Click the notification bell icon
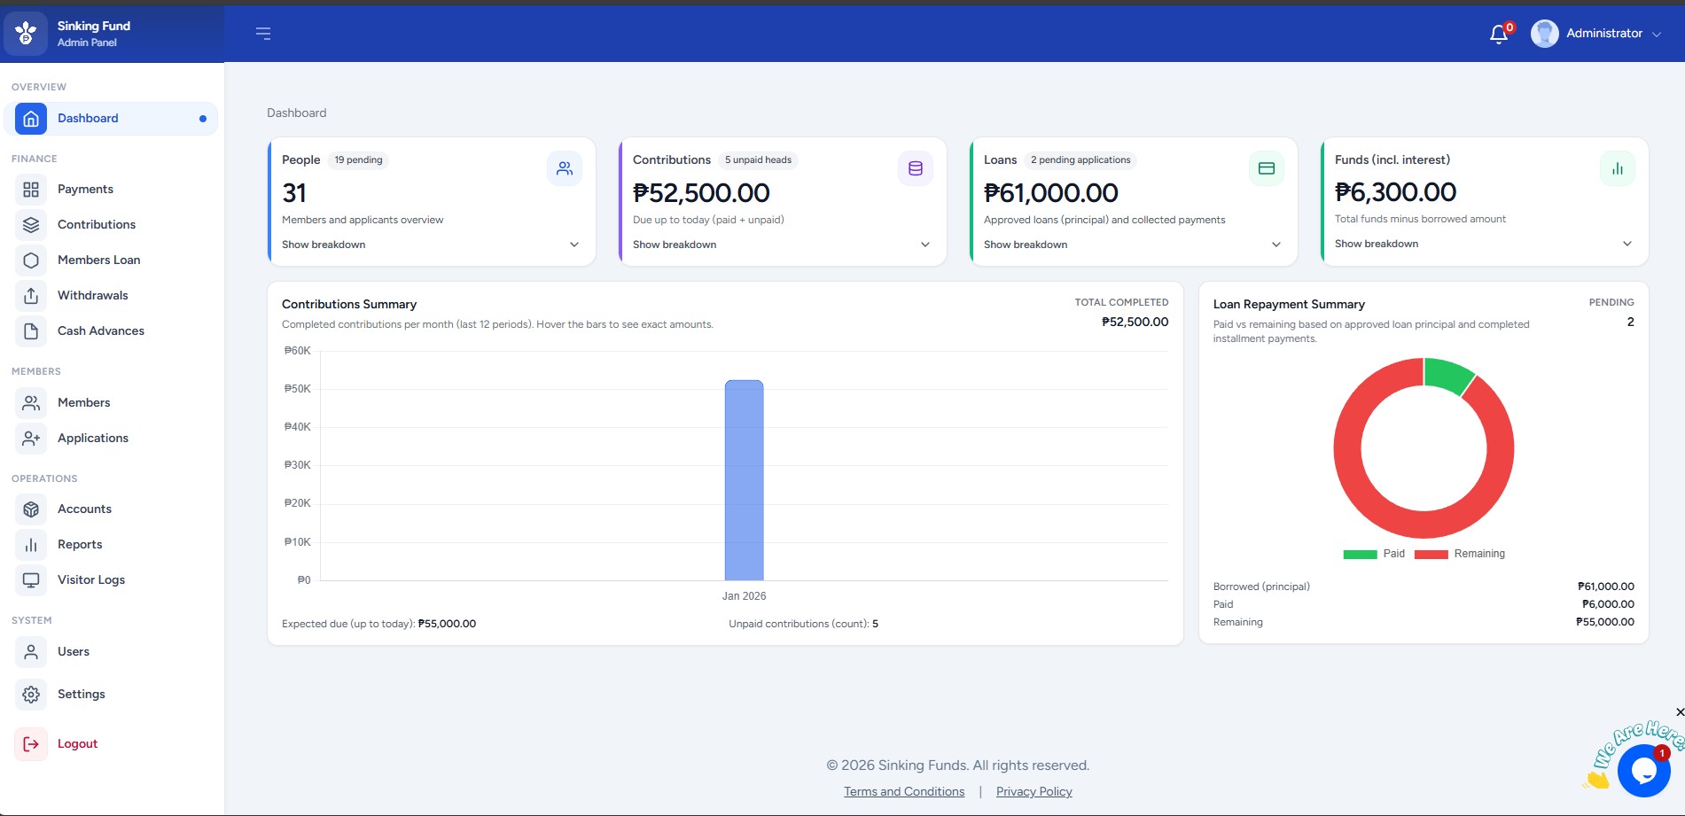 (1498, 34)
